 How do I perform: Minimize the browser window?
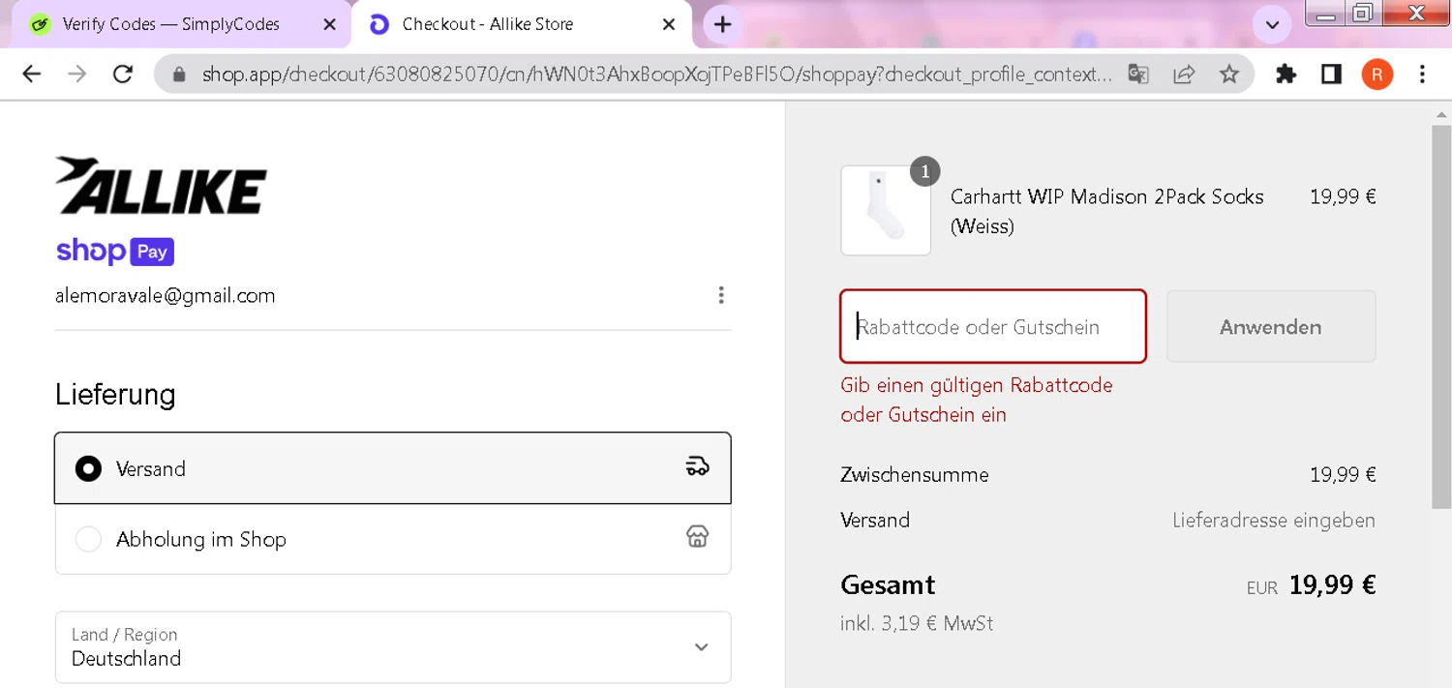click(x=1326, y=14)
